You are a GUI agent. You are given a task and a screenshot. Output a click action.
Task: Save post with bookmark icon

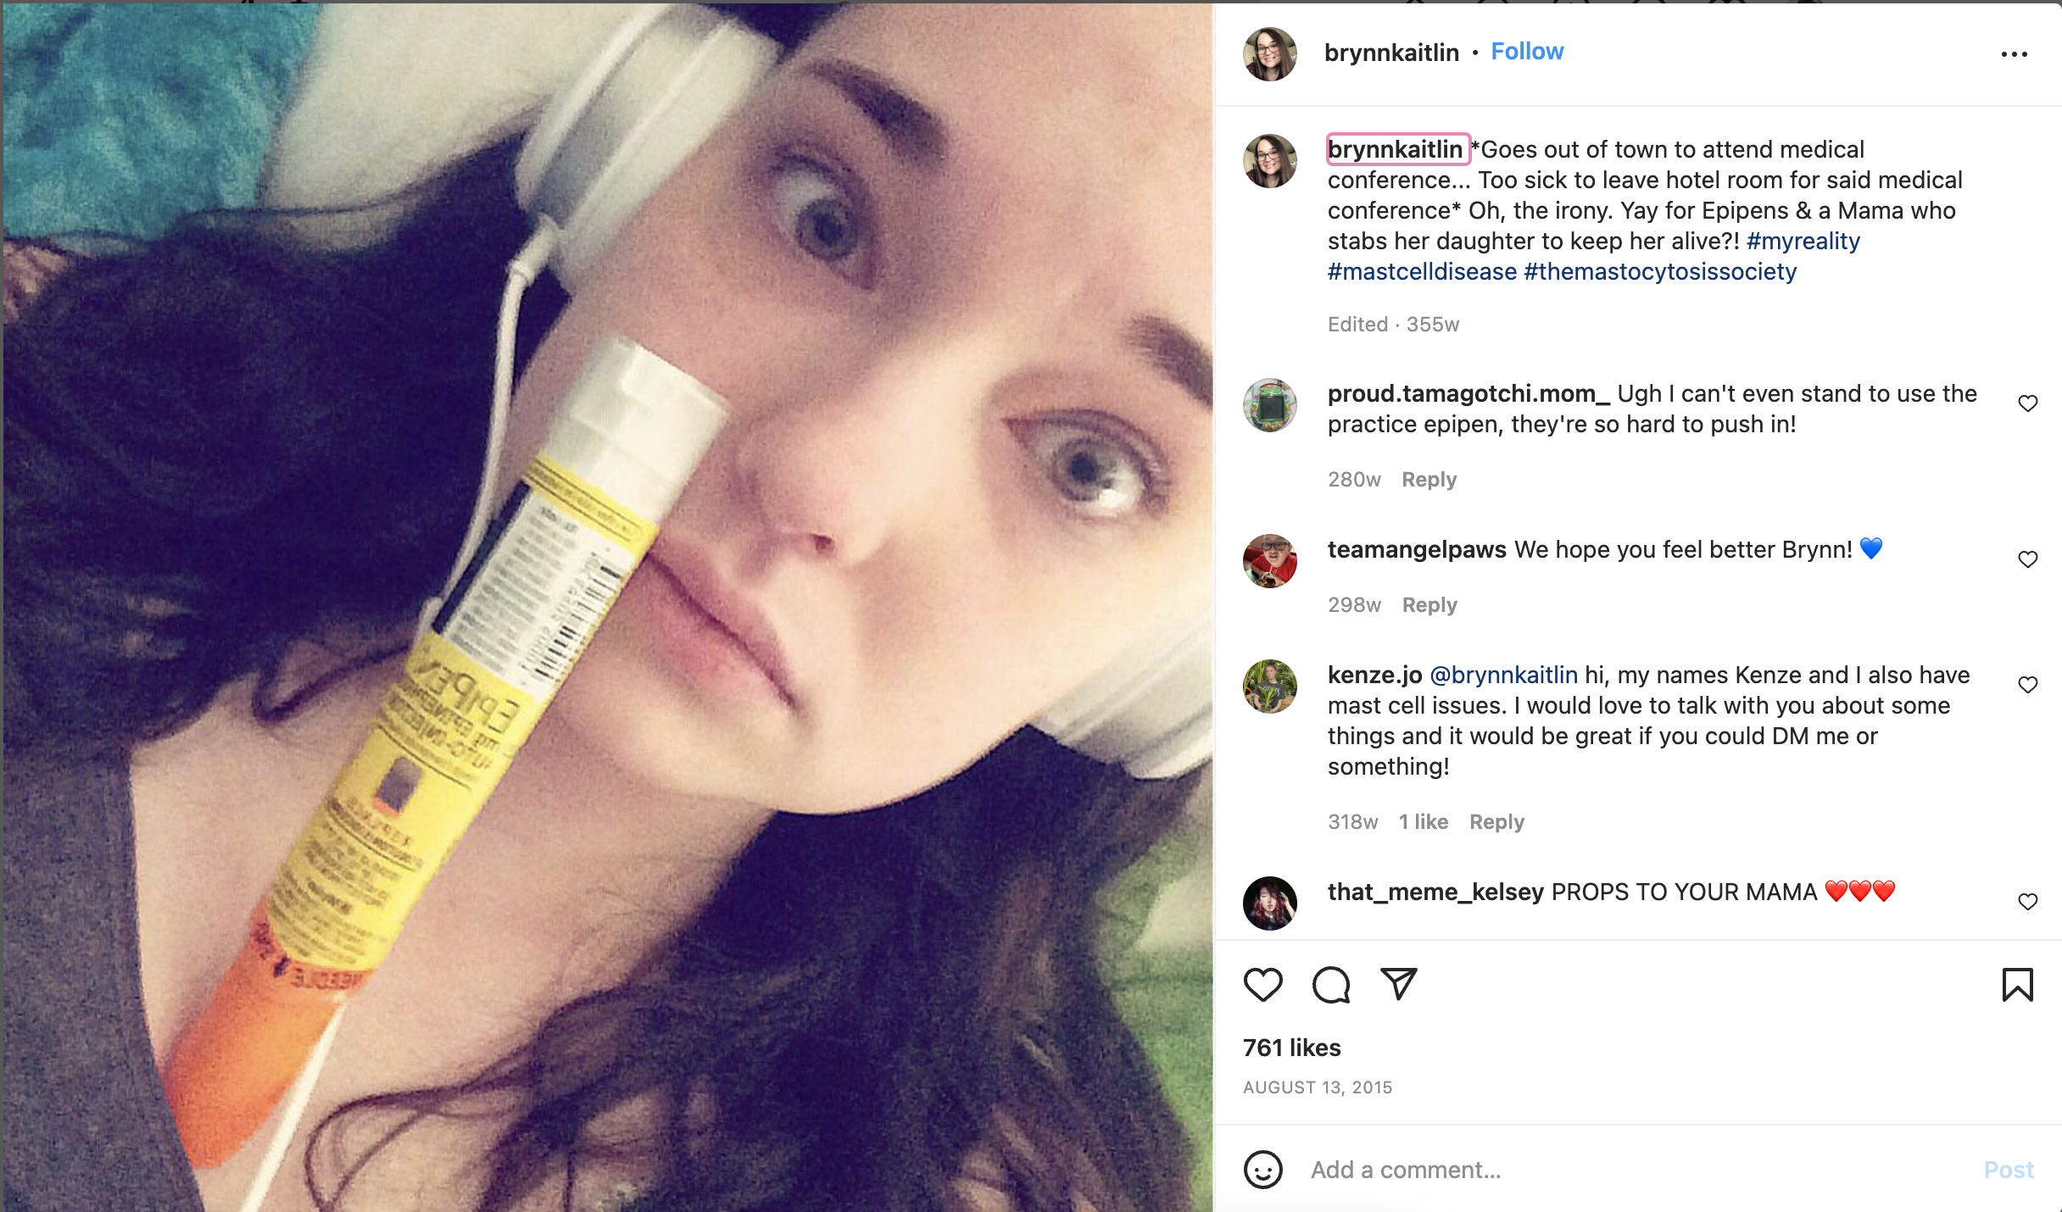(x=2017, y=985)
